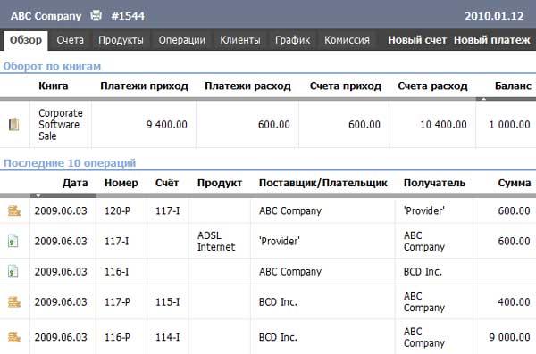Click operation number 117-I in Номер column

pos(116,241)
